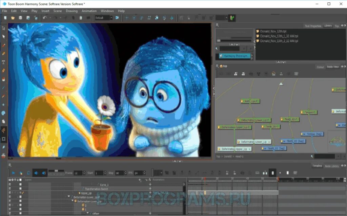Screen dimensions: 347x216
Task: Toggle the loop playback button
Action: 28,173
